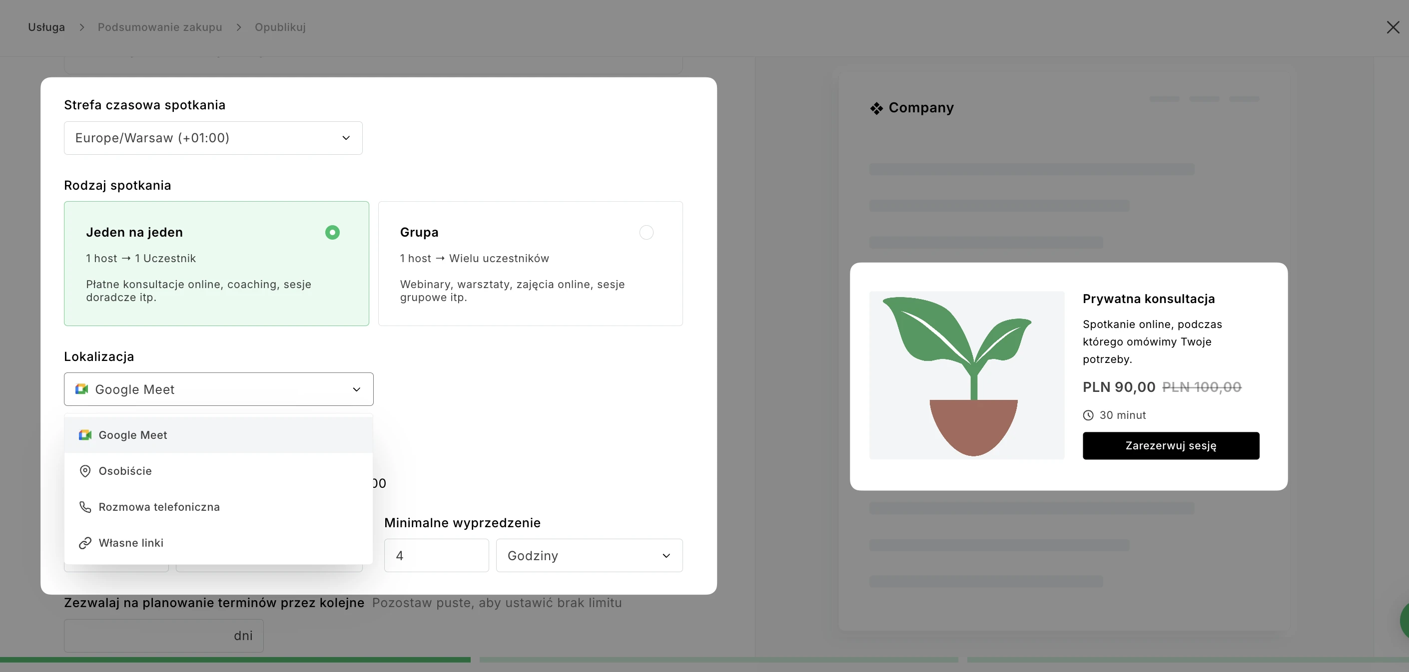Click the green step progress bar

pos(235,660)
